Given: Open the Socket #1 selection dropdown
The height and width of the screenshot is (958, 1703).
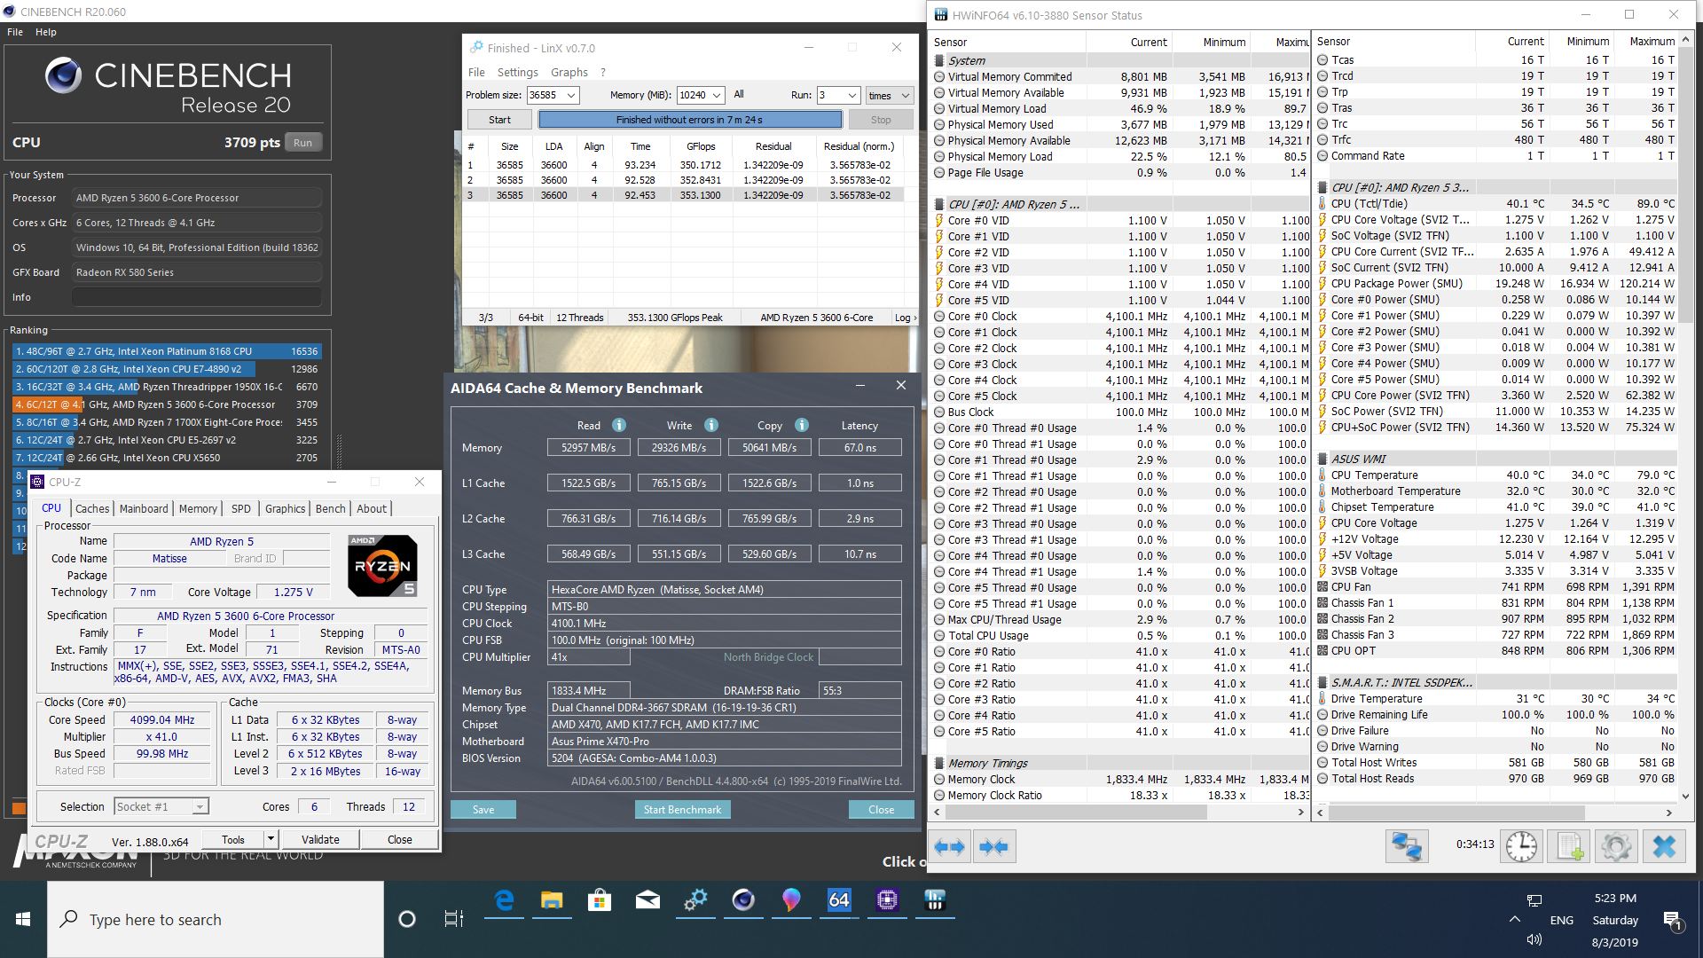Looking at the screenshot, I should (200, 806).
